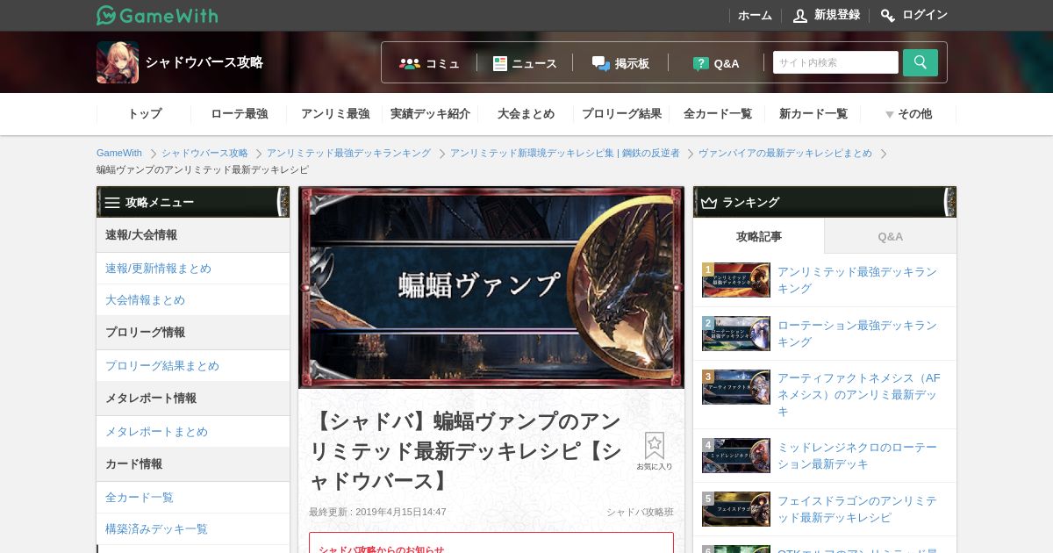Viewport: 1053px width, 553px height.
Task: Switch to the 攻略記事 ranking tab
Action: click(759, 236)
